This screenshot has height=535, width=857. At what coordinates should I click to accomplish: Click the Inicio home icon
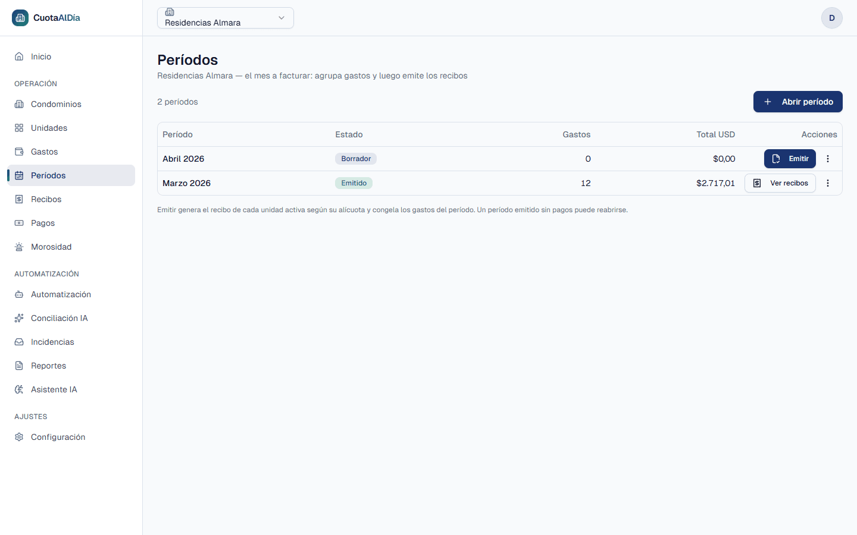point(19,56)
